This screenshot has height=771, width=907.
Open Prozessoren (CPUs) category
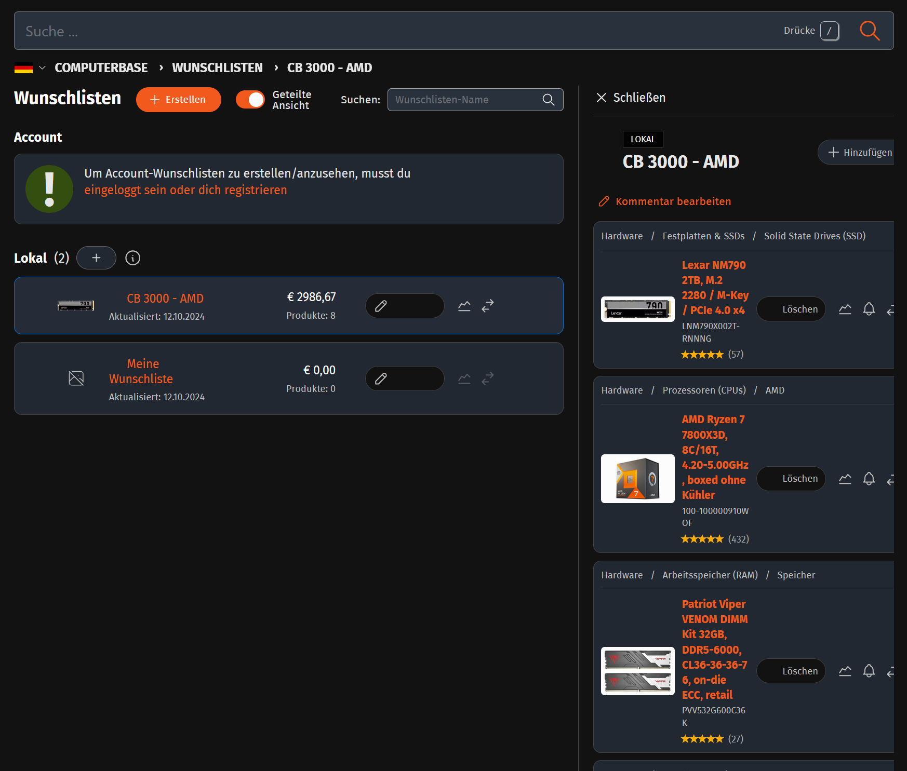(x=704, y=390)
